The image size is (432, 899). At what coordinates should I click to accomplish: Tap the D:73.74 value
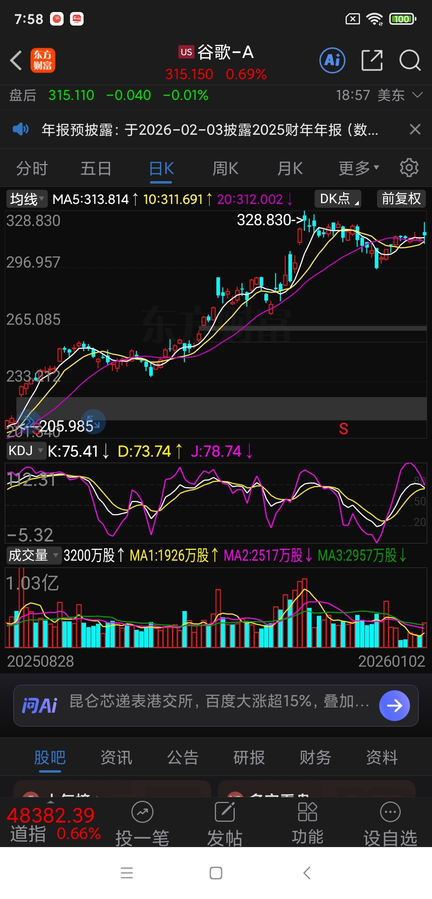pos(144,451)
